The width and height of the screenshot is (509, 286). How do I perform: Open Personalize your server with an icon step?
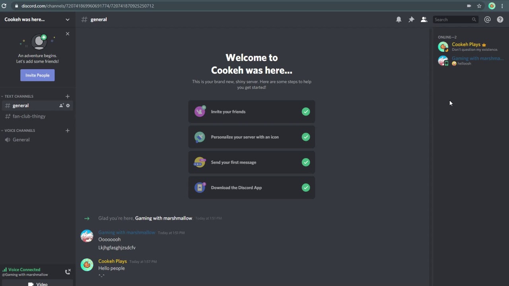tap(252, 137)
